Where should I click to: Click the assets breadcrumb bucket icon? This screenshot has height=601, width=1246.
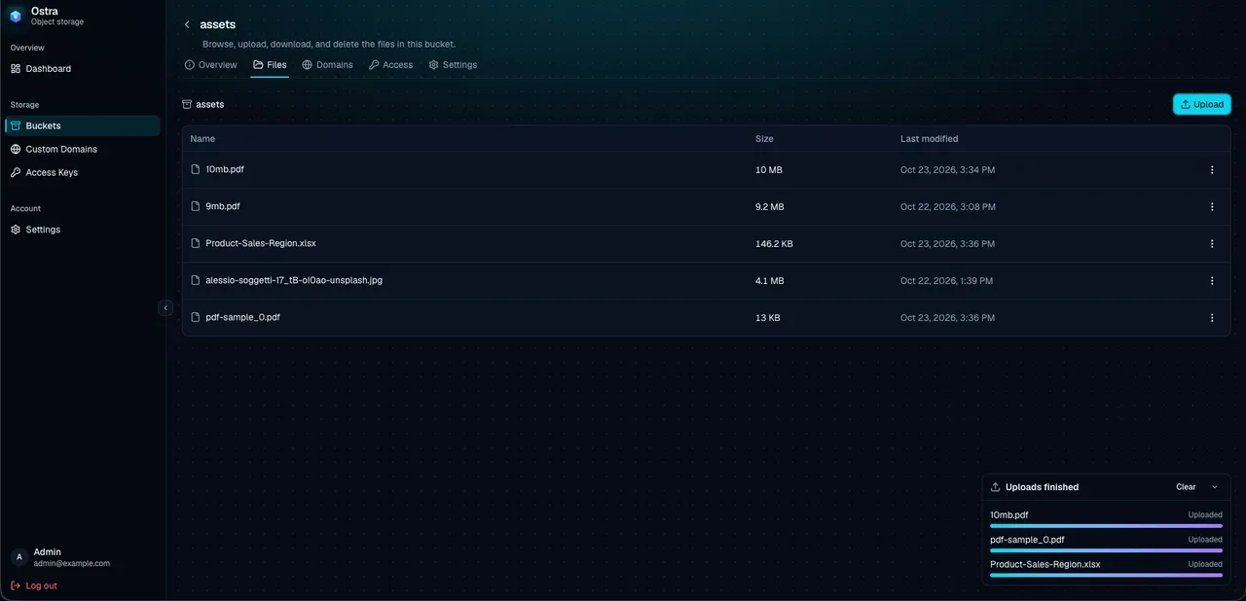tap(187, 104)
